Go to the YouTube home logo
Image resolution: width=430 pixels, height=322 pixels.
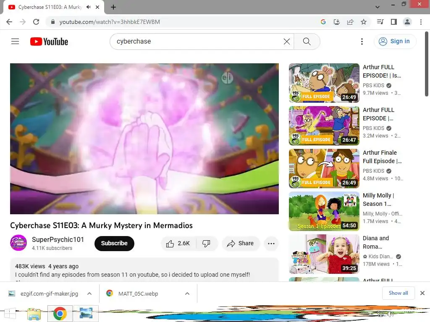click(x=49, y=42)
